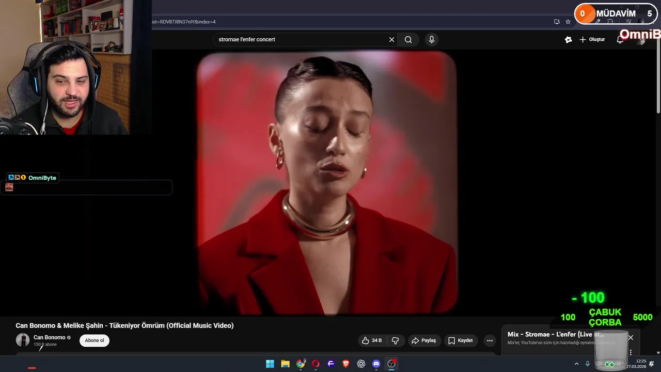Clear the YouTube search text with X

(391, 40)
